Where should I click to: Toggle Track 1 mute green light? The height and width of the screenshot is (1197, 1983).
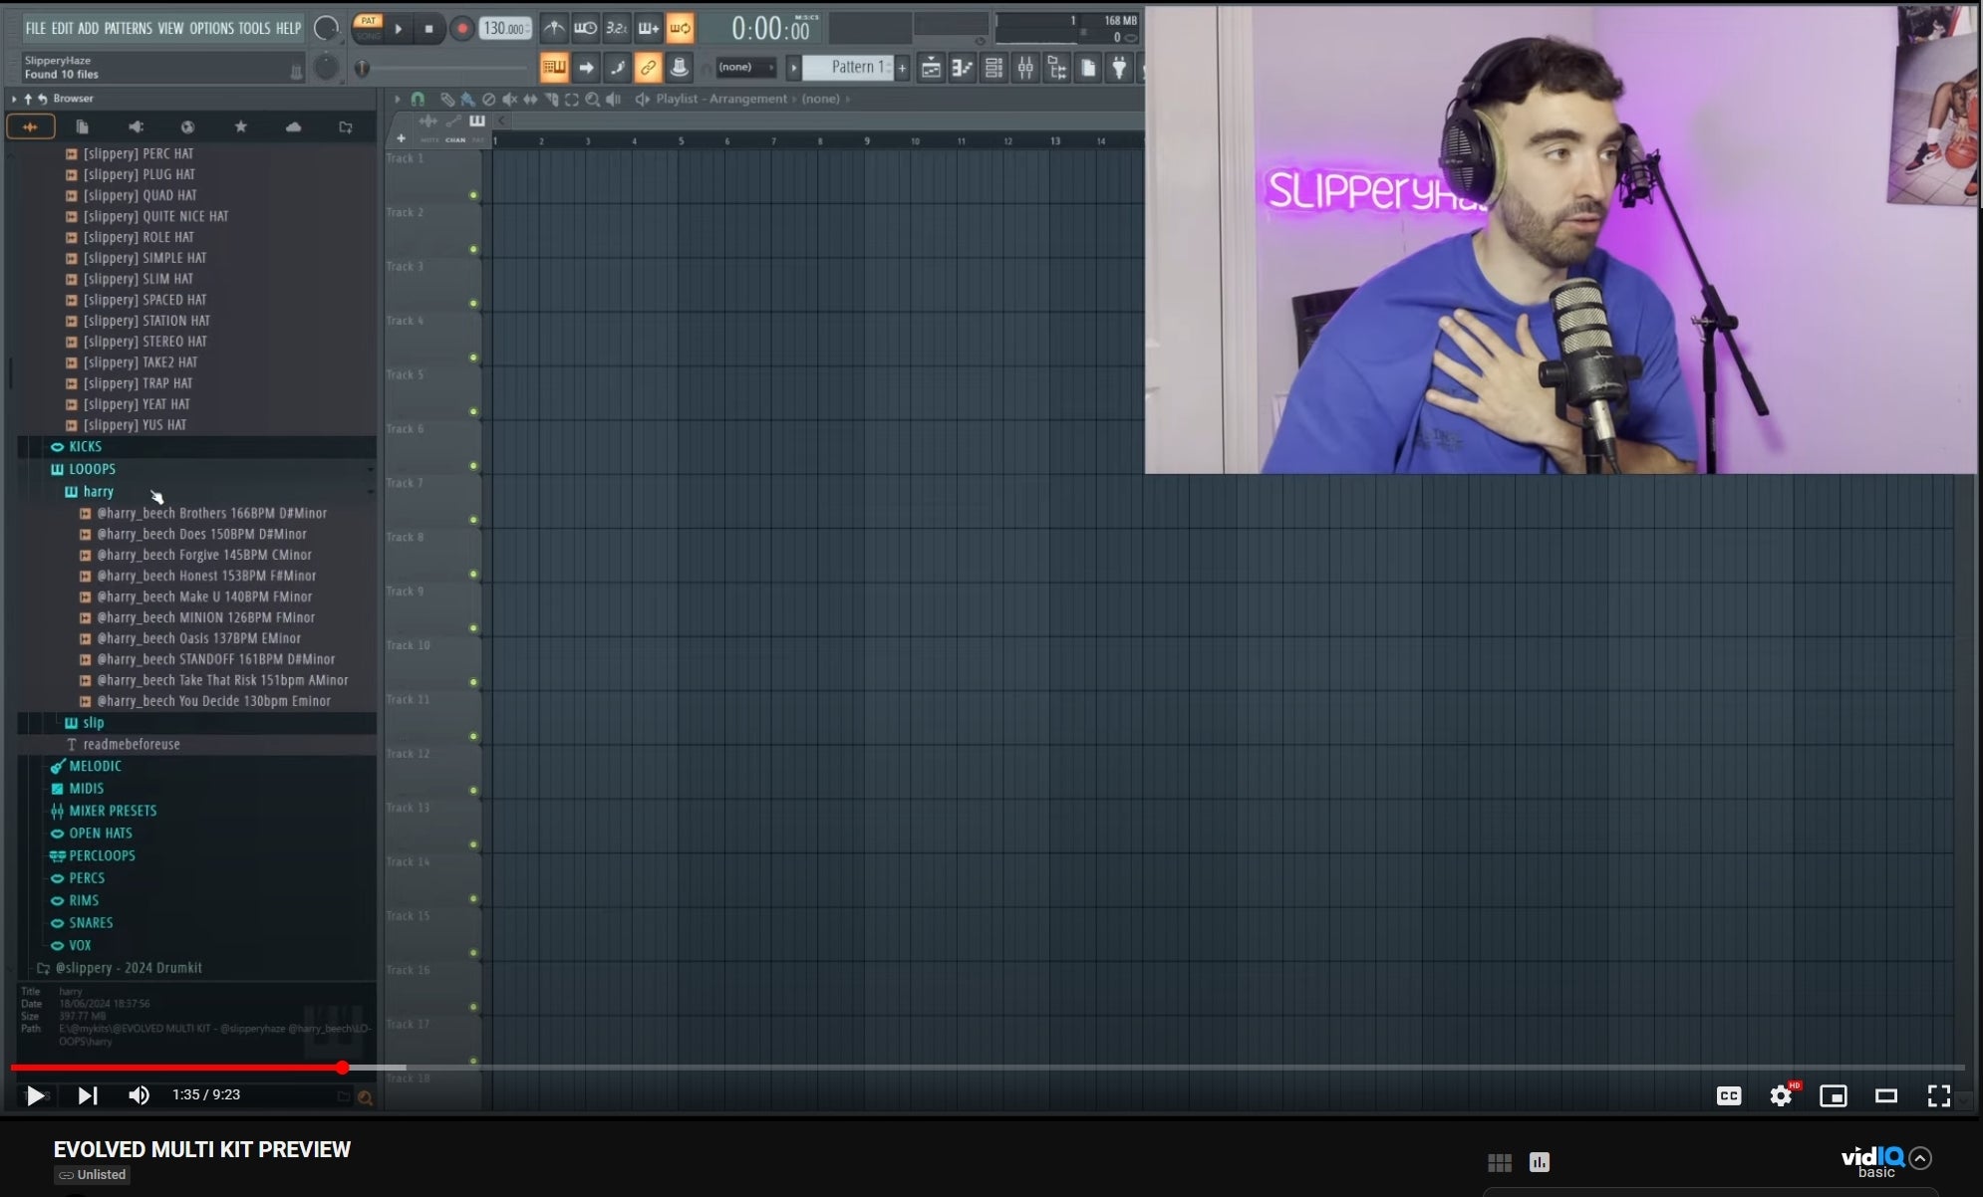[x=473, y=195]
